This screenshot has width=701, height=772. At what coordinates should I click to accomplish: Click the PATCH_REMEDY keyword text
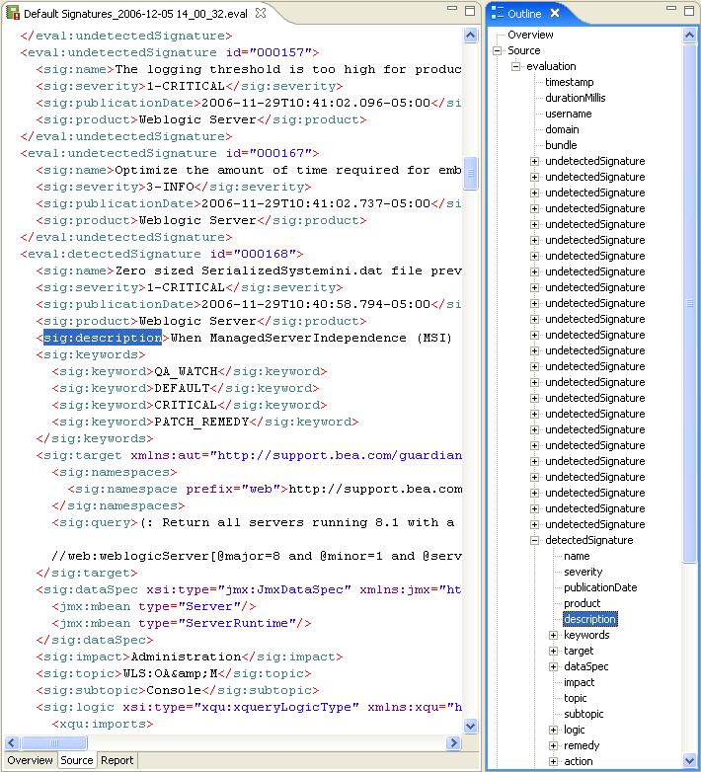coord(201,422)
